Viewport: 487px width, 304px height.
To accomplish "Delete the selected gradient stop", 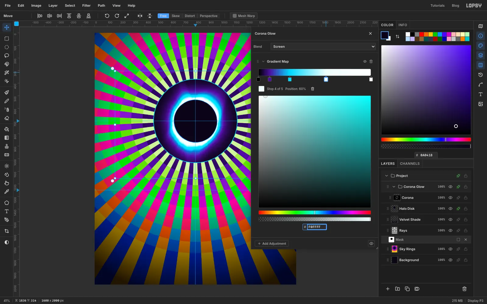I will [313, 89].
